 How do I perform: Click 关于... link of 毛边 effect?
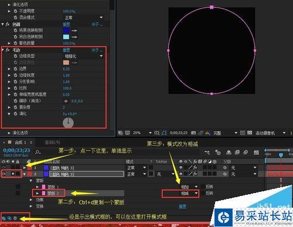tap(97, 50)
